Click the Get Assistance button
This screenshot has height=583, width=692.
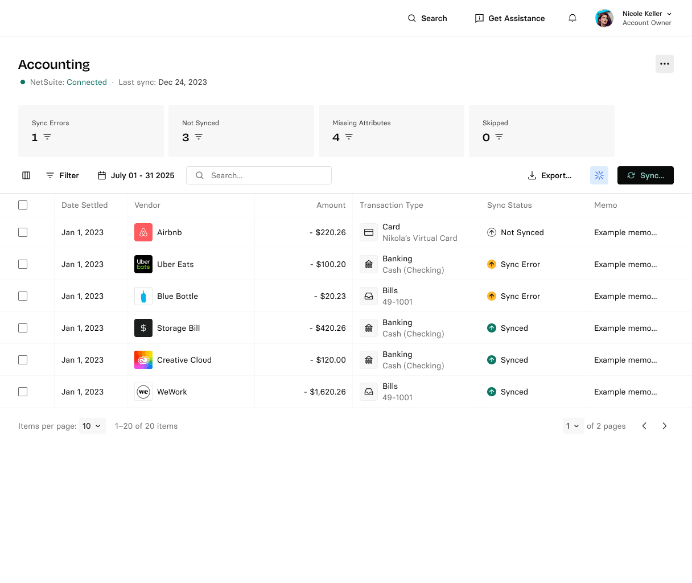click(x=510, y=18)
